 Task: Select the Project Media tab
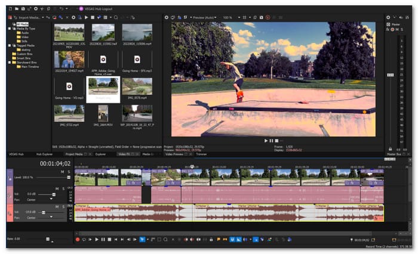(74, 154)
